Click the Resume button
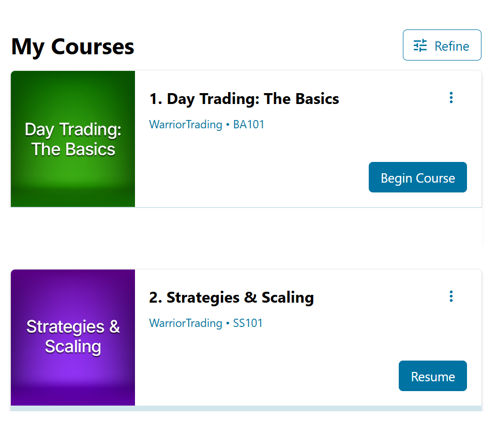The image size is (497, 433). click(433, 376)
